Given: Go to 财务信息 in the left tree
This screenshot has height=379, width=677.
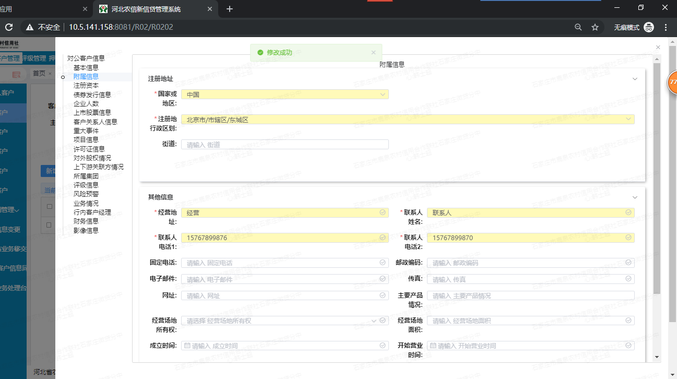Looking at the screenshot, I should [86, 221].
